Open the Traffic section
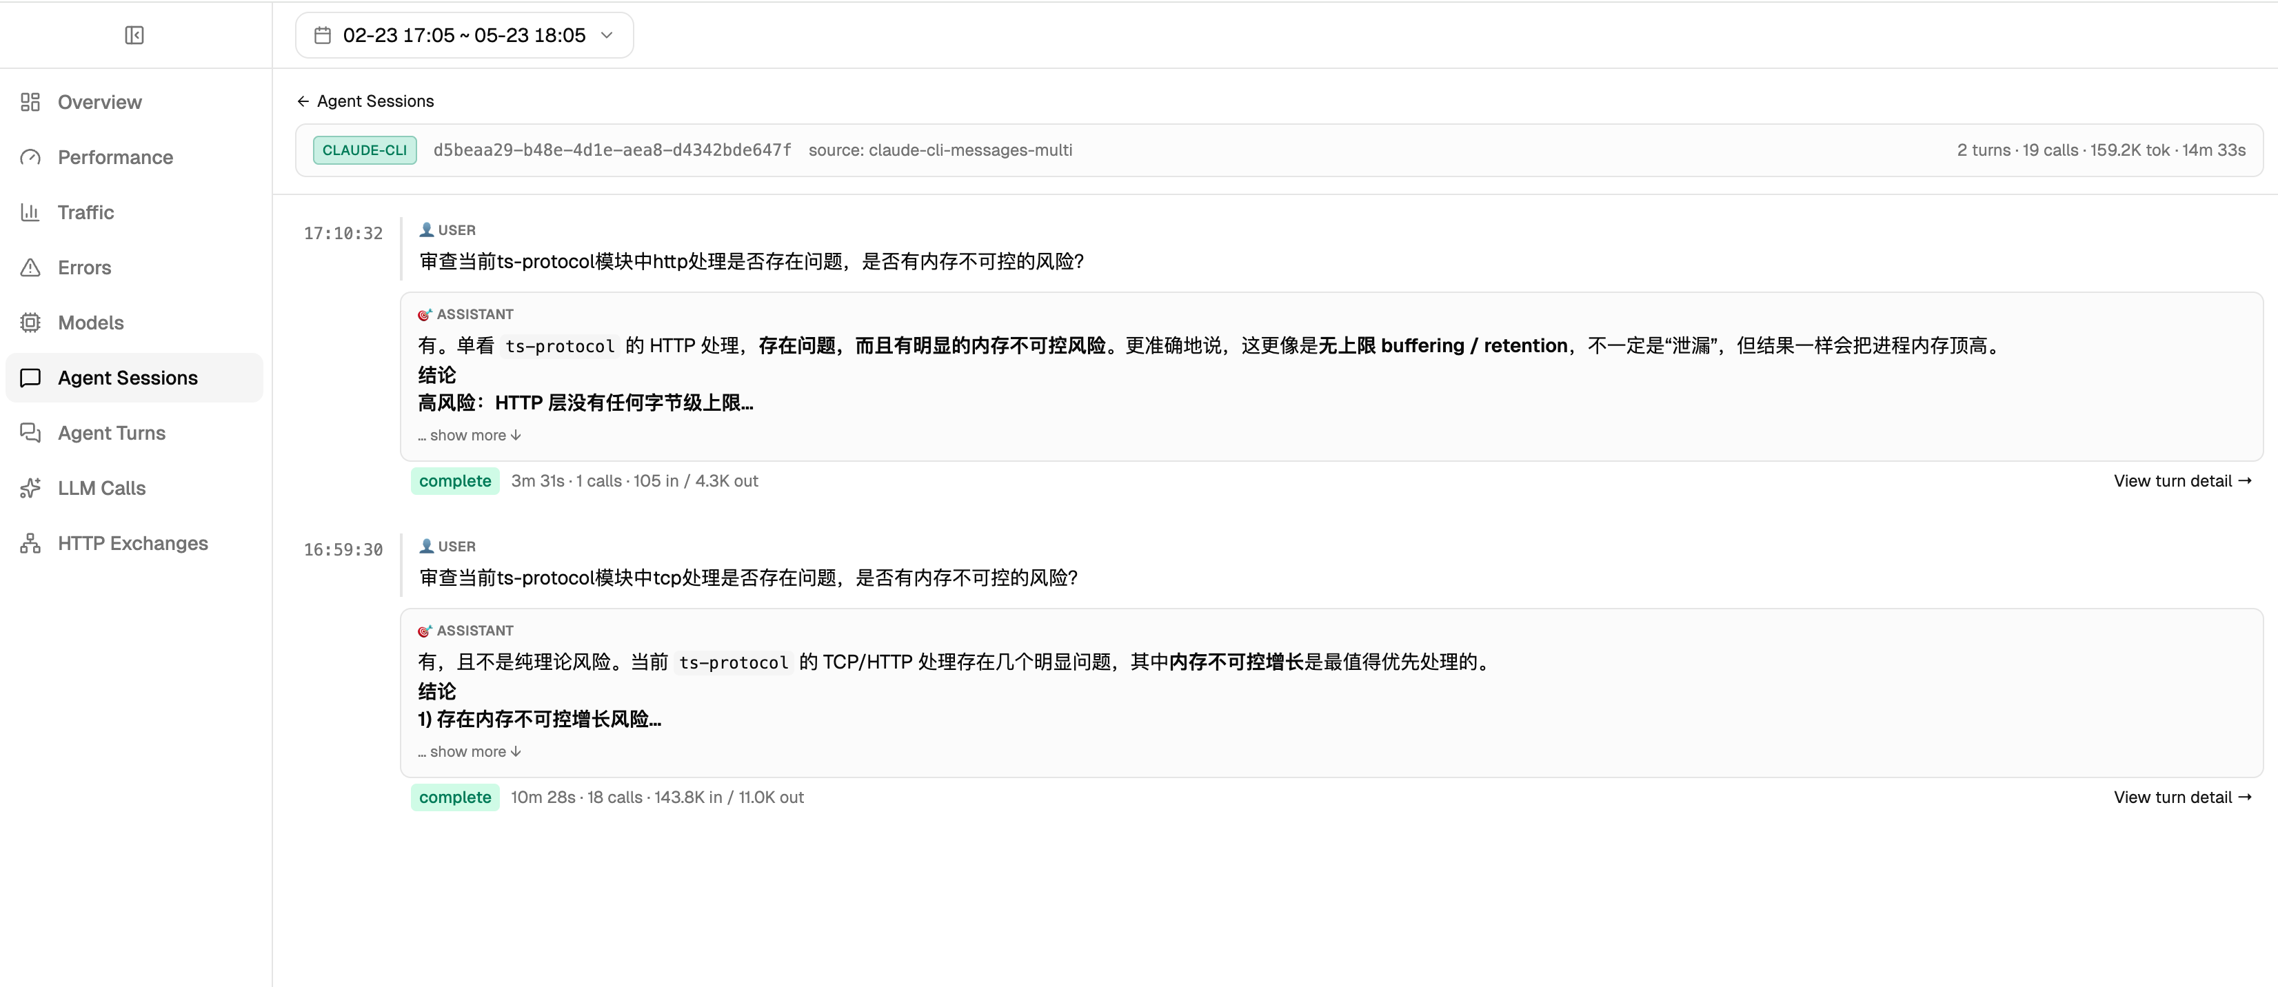The image size is (2278, 987). [134, 212]
